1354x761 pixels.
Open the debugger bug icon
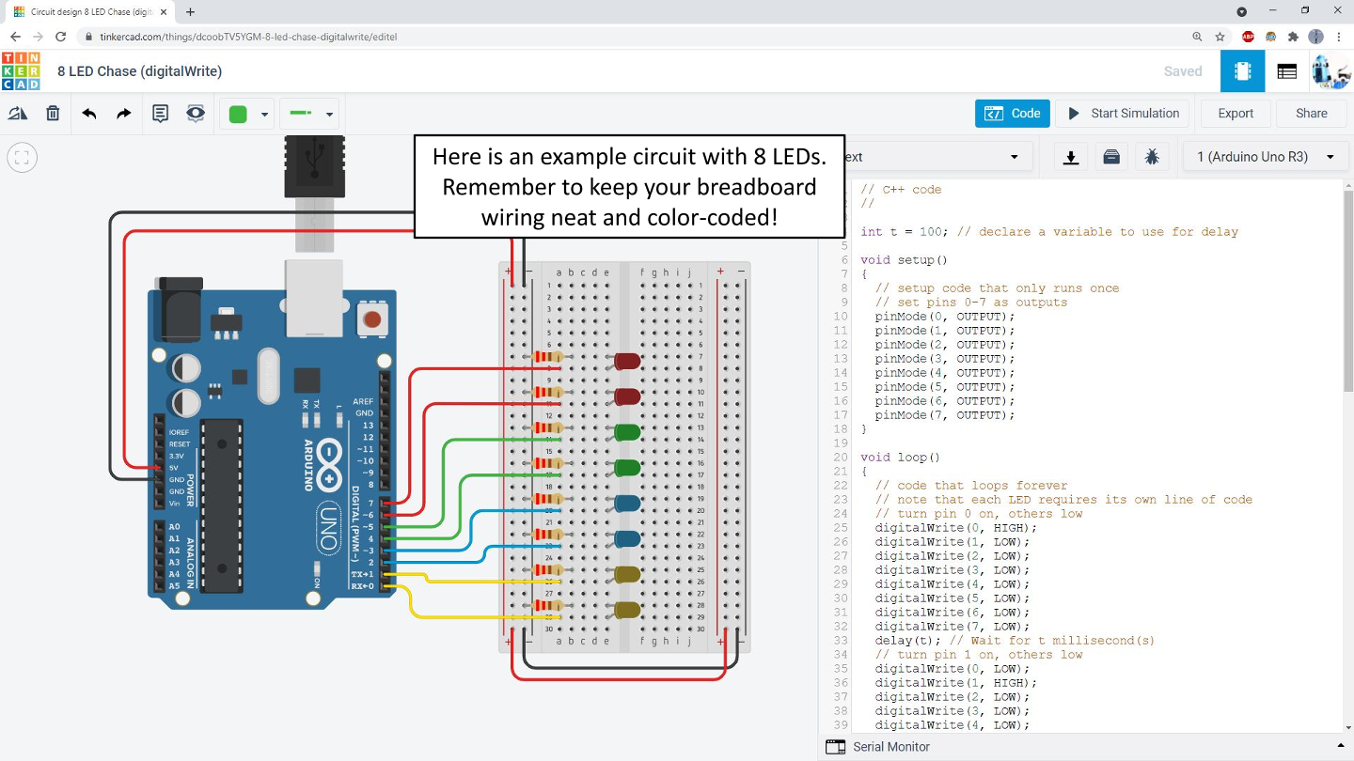pyautogui.click(x=1152, y=157)
